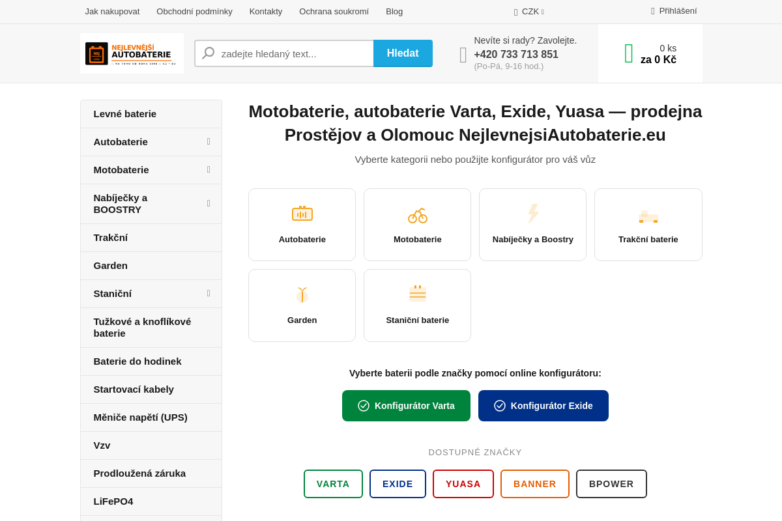The height and width of the screenshot is (521, 782).
Task: Open Obchodní podmínky in the top menu
Action: [x=194, y=11]
